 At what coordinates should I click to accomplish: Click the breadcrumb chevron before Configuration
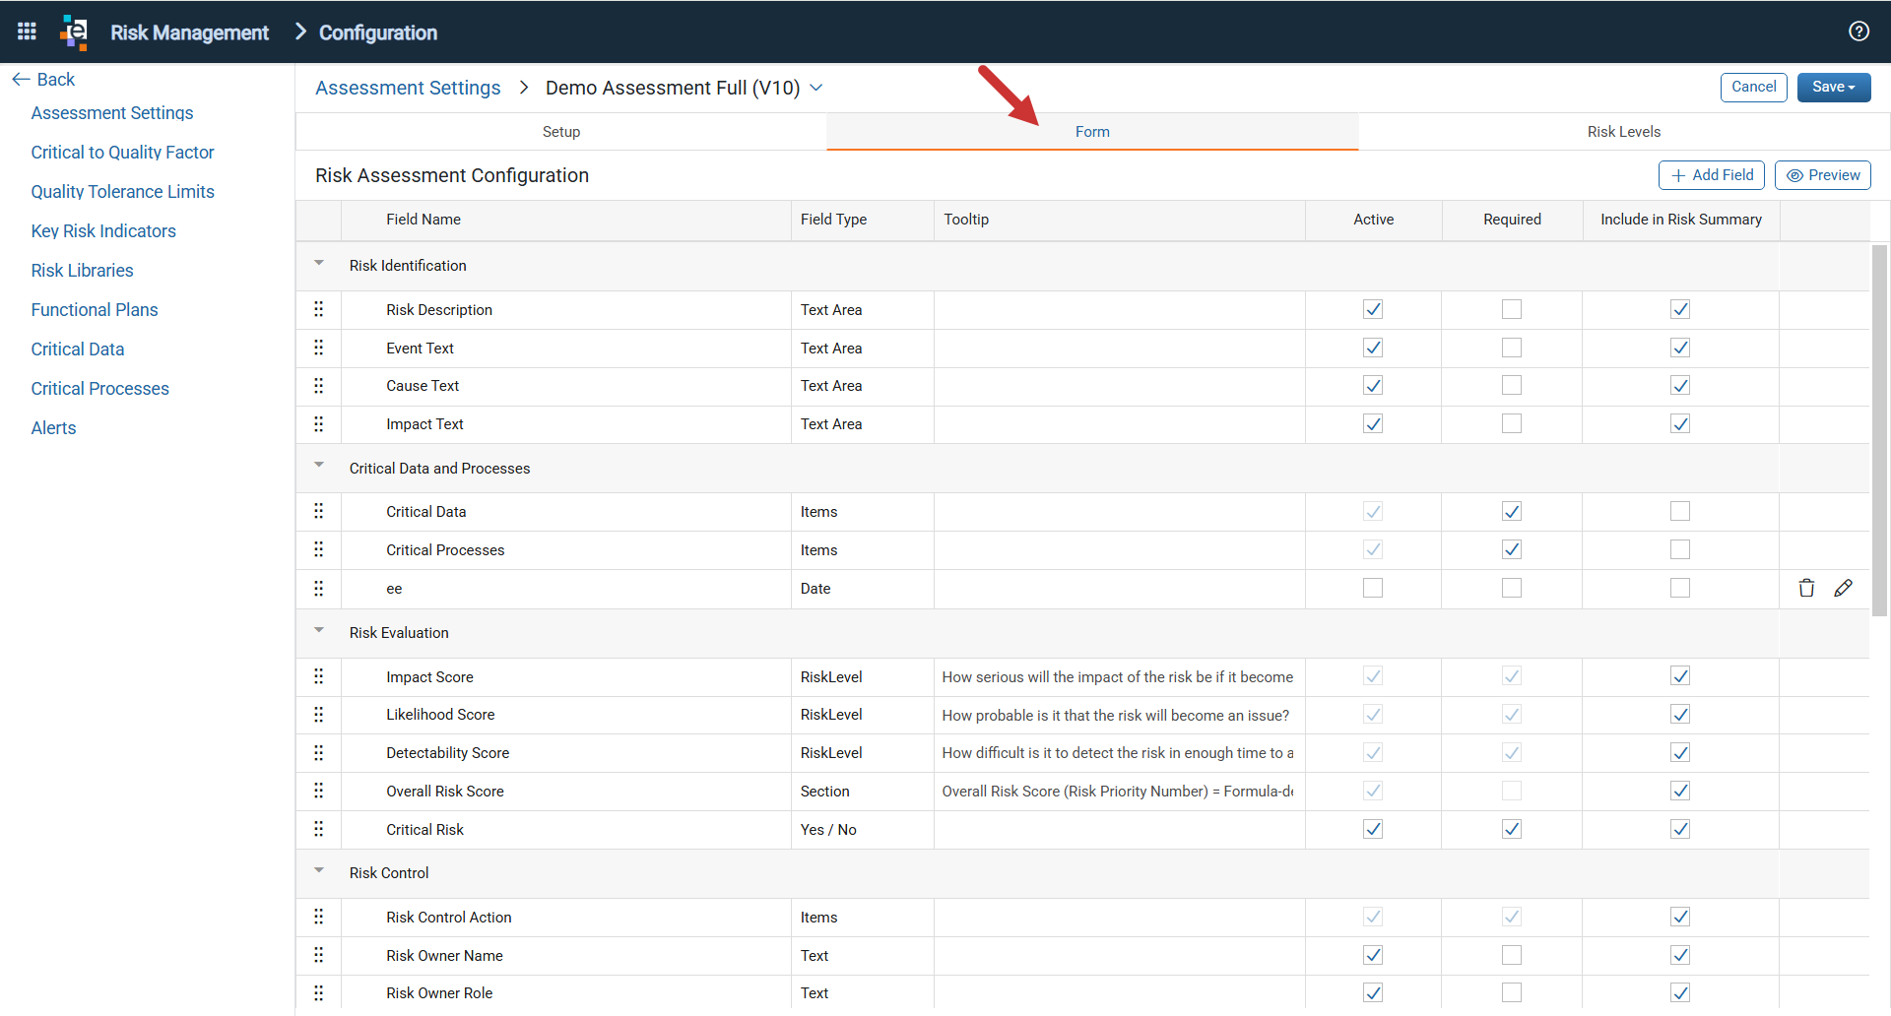(x=300, y=32)
